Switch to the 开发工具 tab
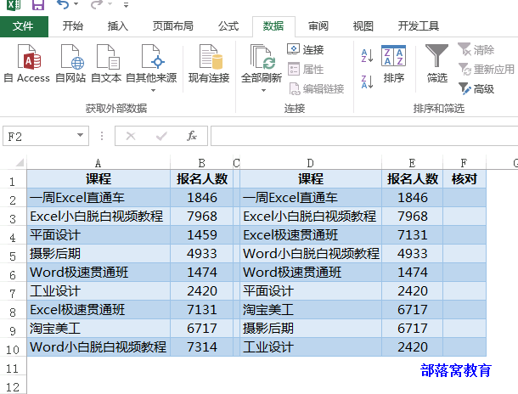The width and height of the screenshot is (518, 394). (419, 26)
